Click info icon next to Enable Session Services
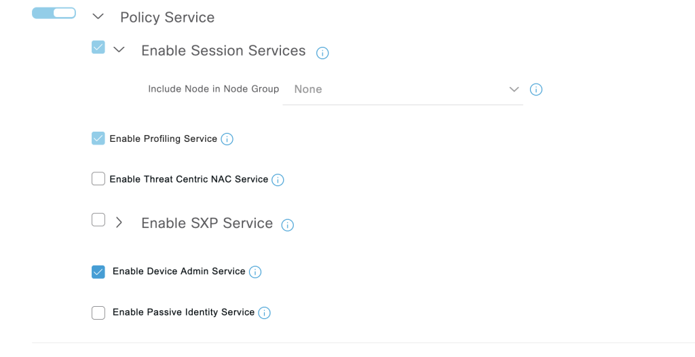Image resolution: width=695 pixels, height=357 pixels. point(322,53)
